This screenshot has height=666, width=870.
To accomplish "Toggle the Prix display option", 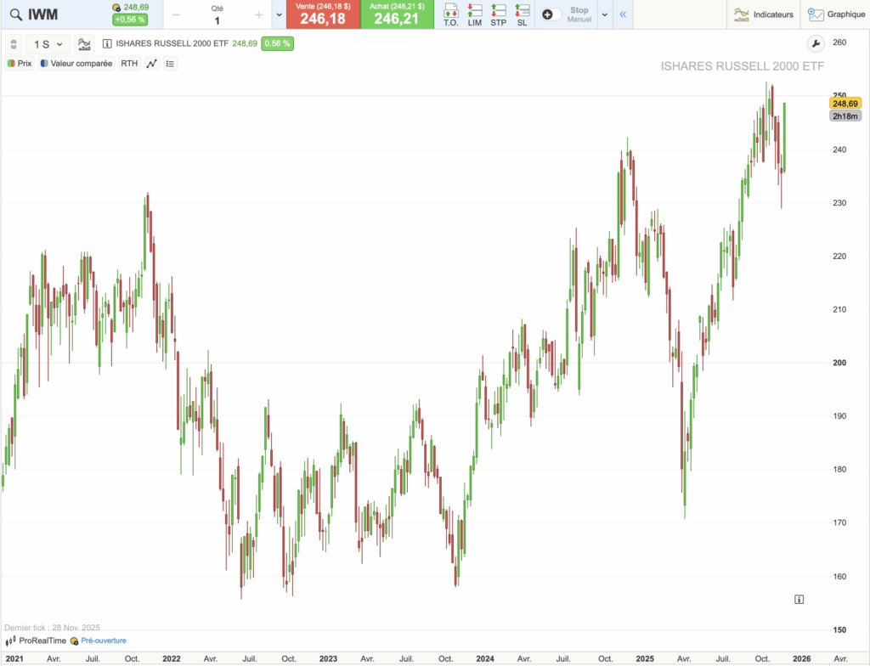I will [20, 63].
